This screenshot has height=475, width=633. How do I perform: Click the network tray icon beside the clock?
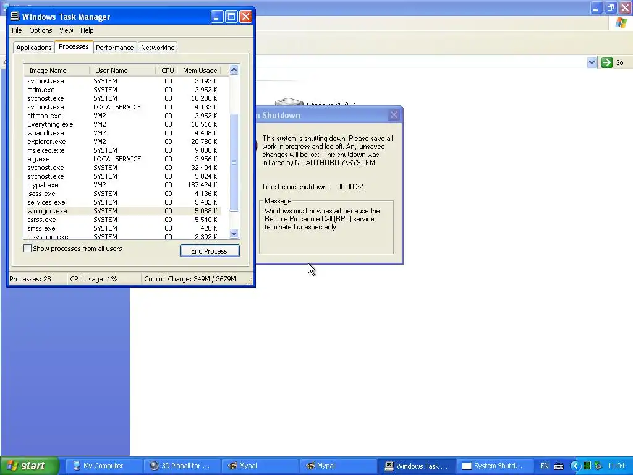(598, 466)
